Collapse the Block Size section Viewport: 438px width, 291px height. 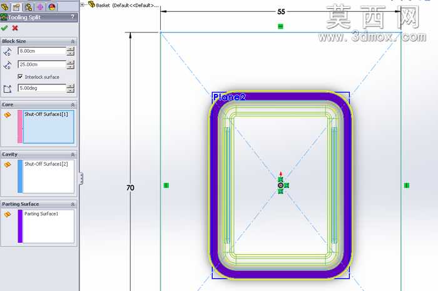click(73, 41)
